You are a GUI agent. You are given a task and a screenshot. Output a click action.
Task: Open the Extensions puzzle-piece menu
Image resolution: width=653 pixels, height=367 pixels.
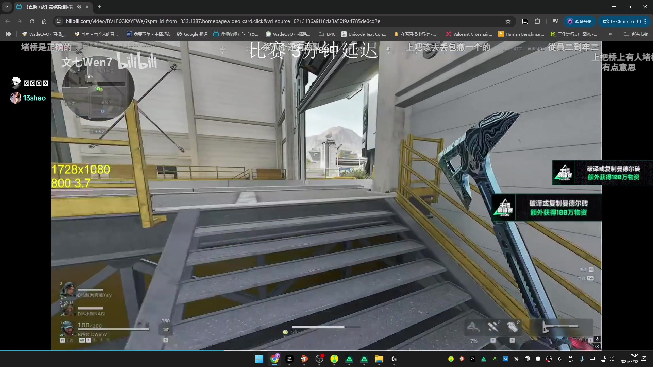click(x=537, y=21)
